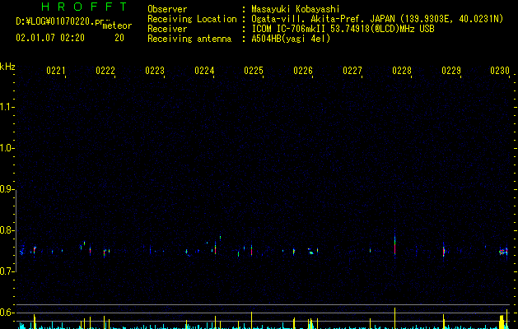Click the Receiver field label

(x=167, y=29)
